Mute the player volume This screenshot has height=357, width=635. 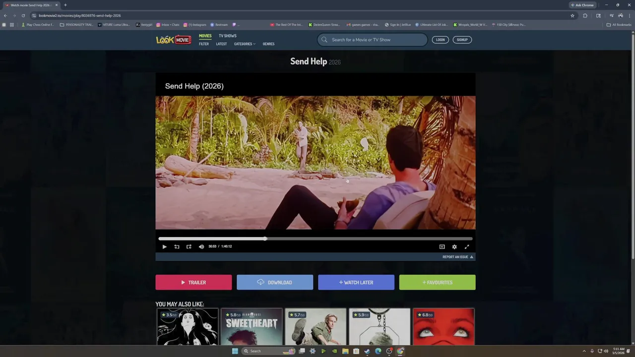pos(201,246)
